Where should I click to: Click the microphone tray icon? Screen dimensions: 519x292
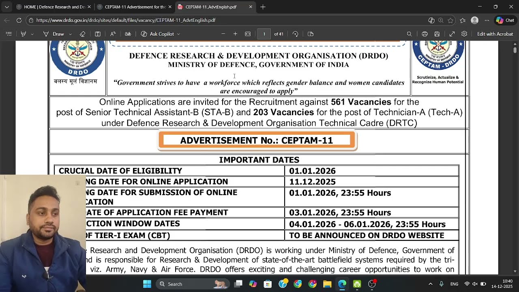(442, 284)
